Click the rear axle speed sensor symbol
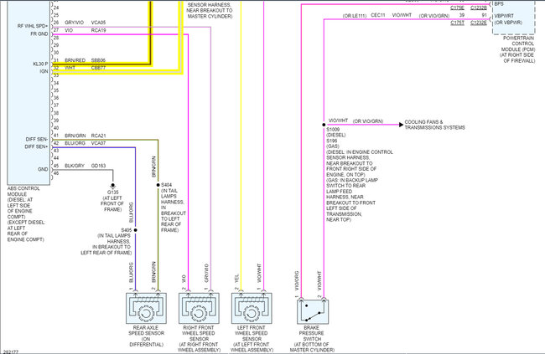Image resolution: width=545 pixels, height=354 pixels. tap(146, 308)
